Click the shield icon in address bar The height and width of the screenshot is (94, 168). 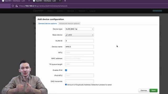click(x=13, y=6)
